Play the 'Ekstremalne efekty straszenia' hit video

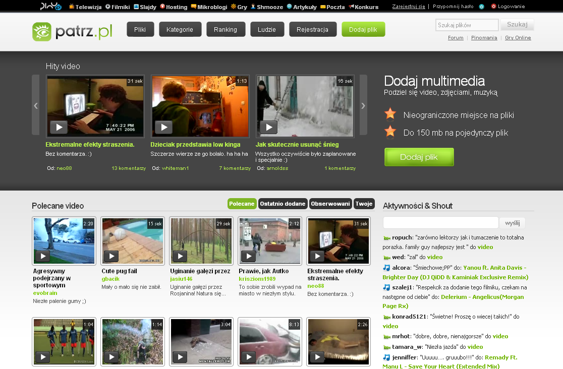click(x=59, y=128)
